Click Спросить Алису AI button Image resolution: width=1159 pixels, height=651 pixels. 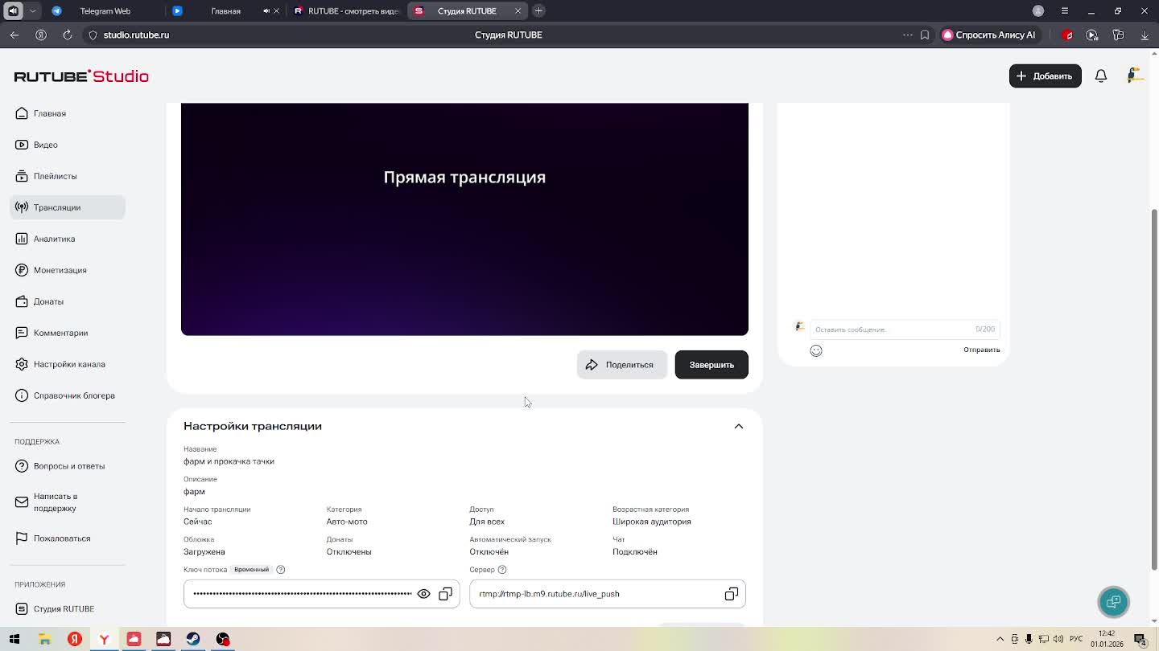pyautogui.click(x=989, y=35)
